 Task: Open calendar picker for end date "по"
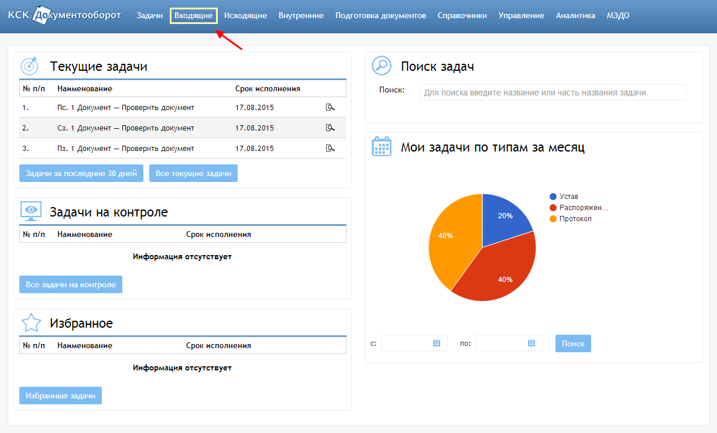click(531, 343)
